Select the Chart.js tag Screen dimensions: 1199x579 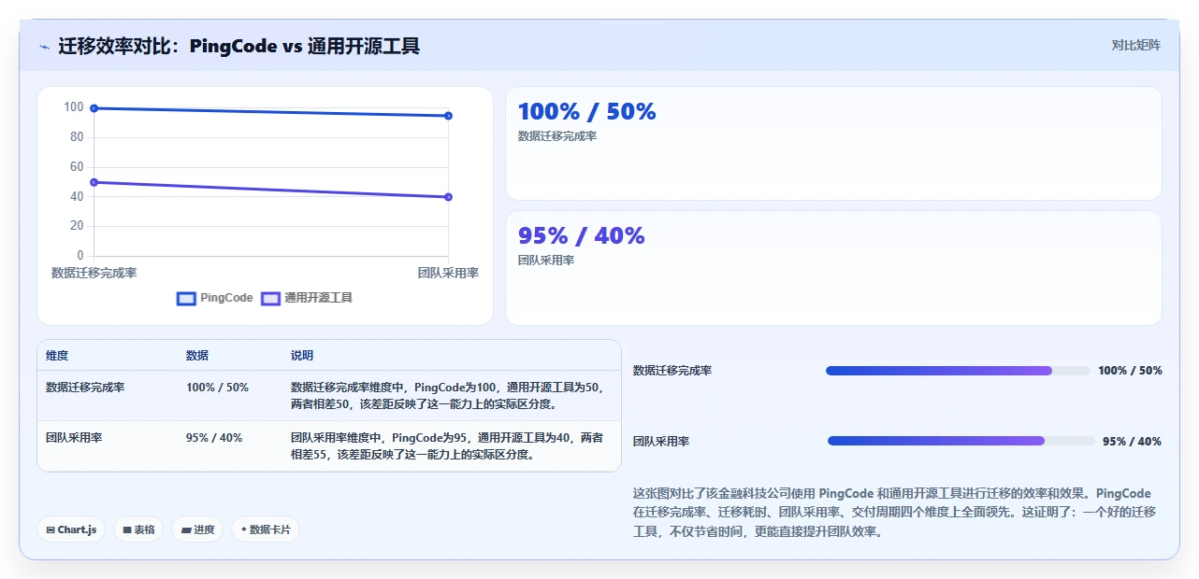pyautogui.click(x=71, y=530)
